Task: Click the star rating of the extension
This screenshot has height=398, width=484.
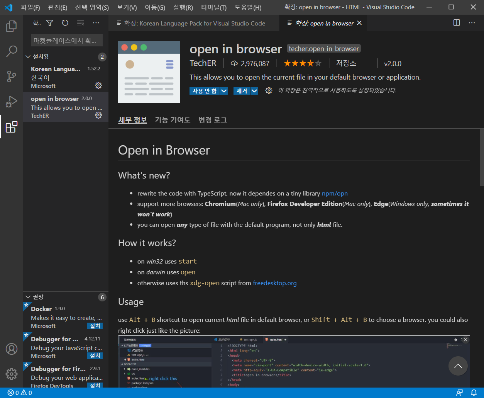Action: 303,63
